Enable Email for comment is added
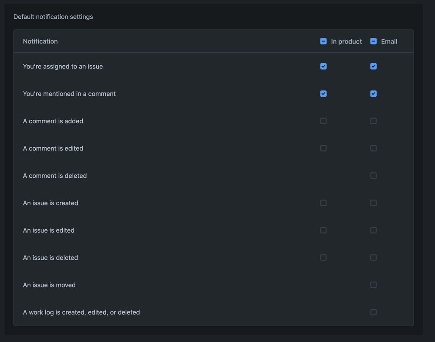This screenshot has width=435, height=342. click(x=373, y=121)
